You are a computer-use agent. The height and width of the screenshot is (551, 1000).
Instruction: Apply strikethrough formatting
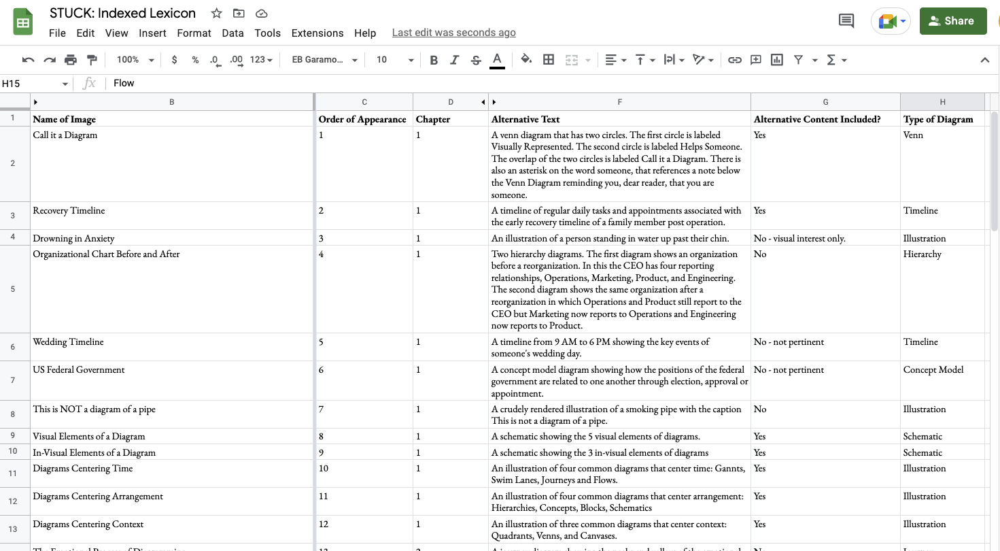[x=475, y=60]
